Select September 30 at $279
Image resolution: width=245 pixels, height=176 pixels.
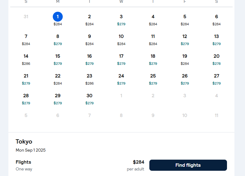point(89,98)
